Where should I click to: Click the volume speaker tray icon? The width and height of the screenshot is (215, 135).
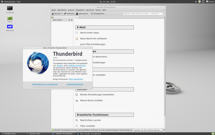[196, 2]
